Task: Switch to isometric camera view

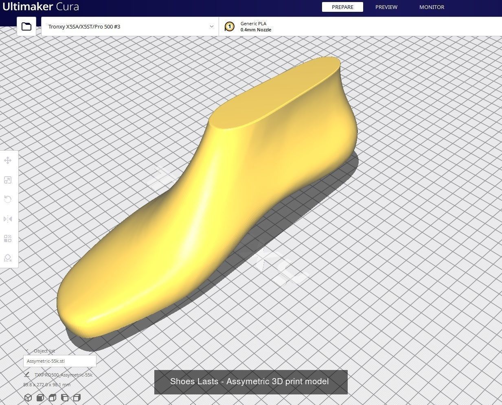Action: coord(28,398)
